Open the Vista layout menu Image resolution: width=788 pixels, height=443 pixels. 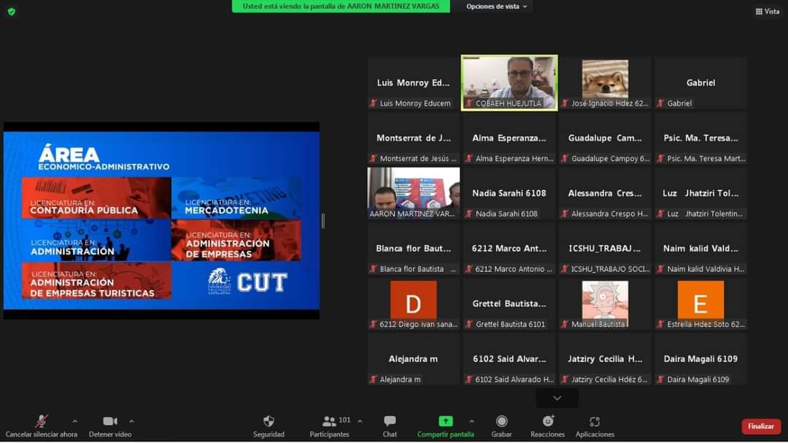click(x=768, y=11)
